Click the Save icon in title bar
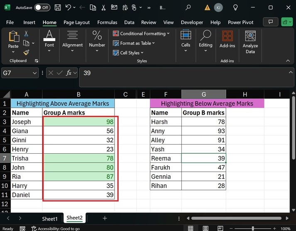This screenshot has height=231, width=296. [58, 7]
